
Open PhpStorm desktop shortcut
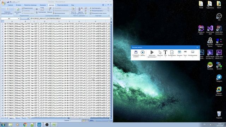(x=201, y=30)
